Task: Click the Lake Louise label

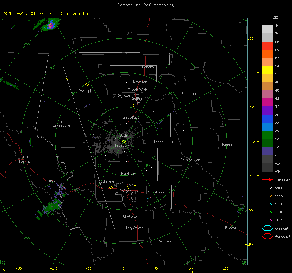Action: (25, 159)
